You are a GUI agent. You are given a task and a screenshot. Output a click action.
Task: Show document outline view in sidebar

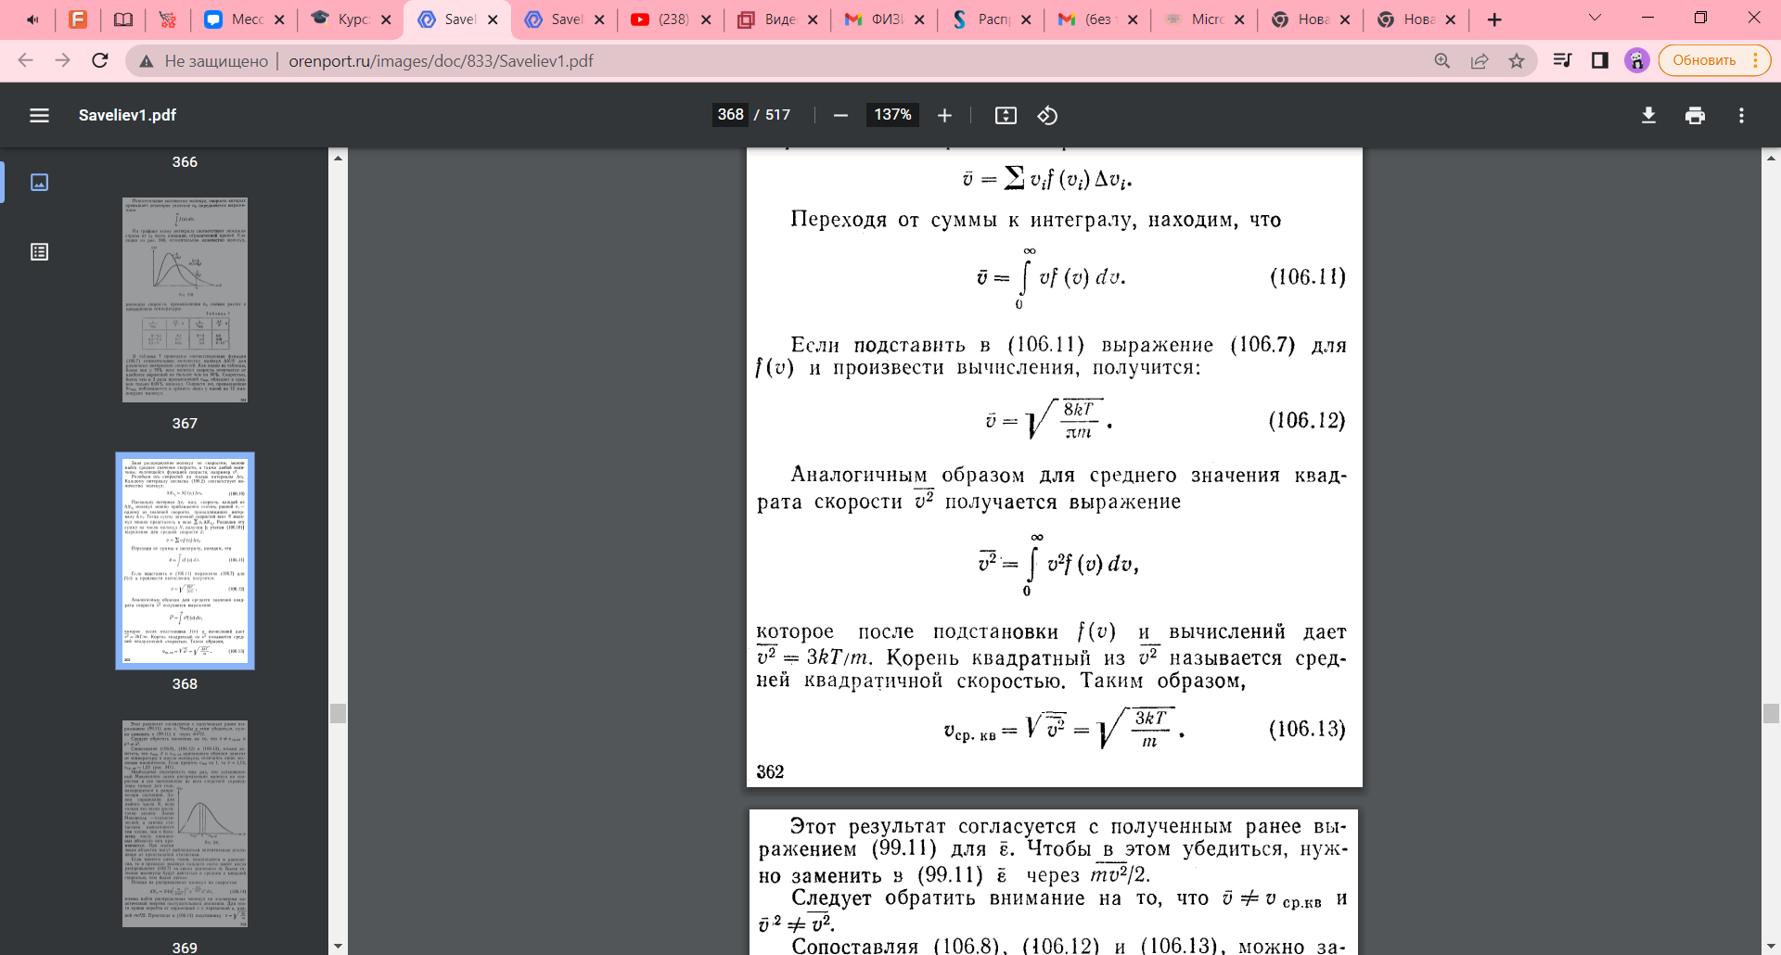39,251
